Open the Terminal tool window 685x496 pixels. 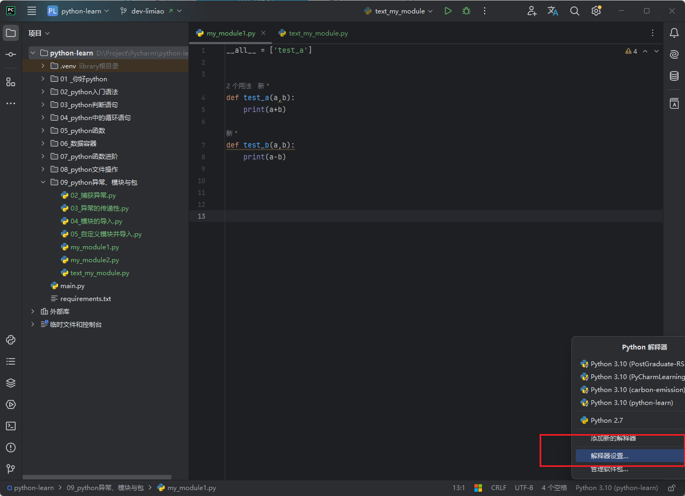pos(11,426)
